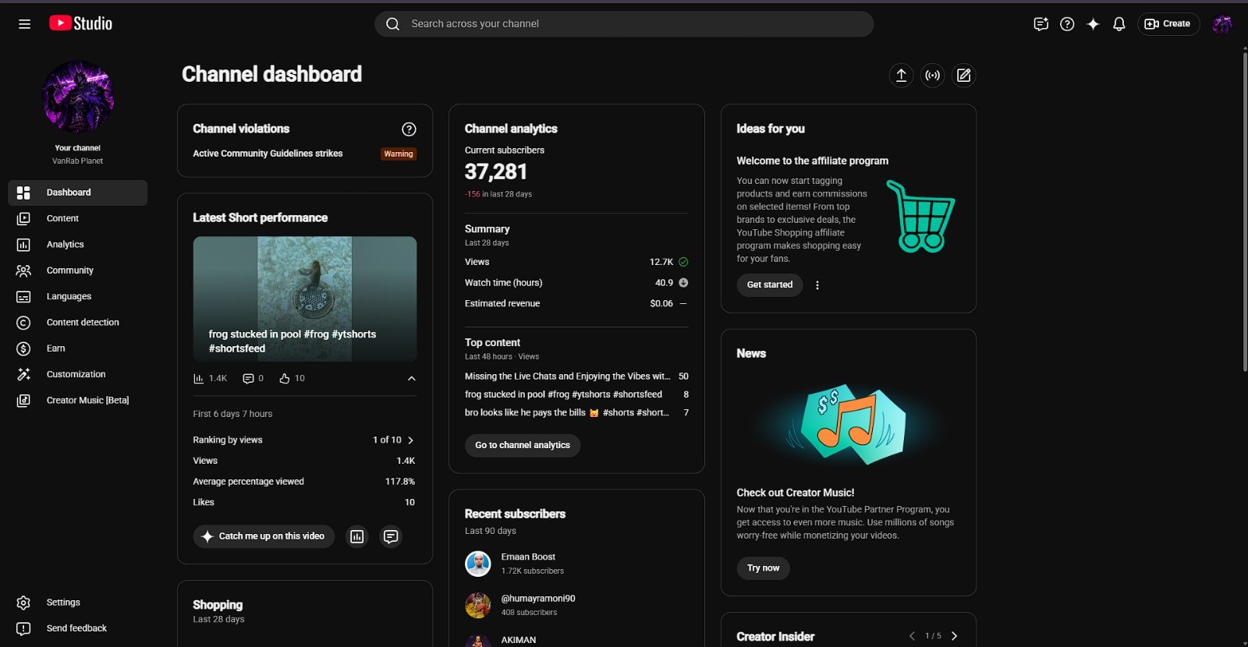Open Community in the sidebar

(x=77, y=270)
